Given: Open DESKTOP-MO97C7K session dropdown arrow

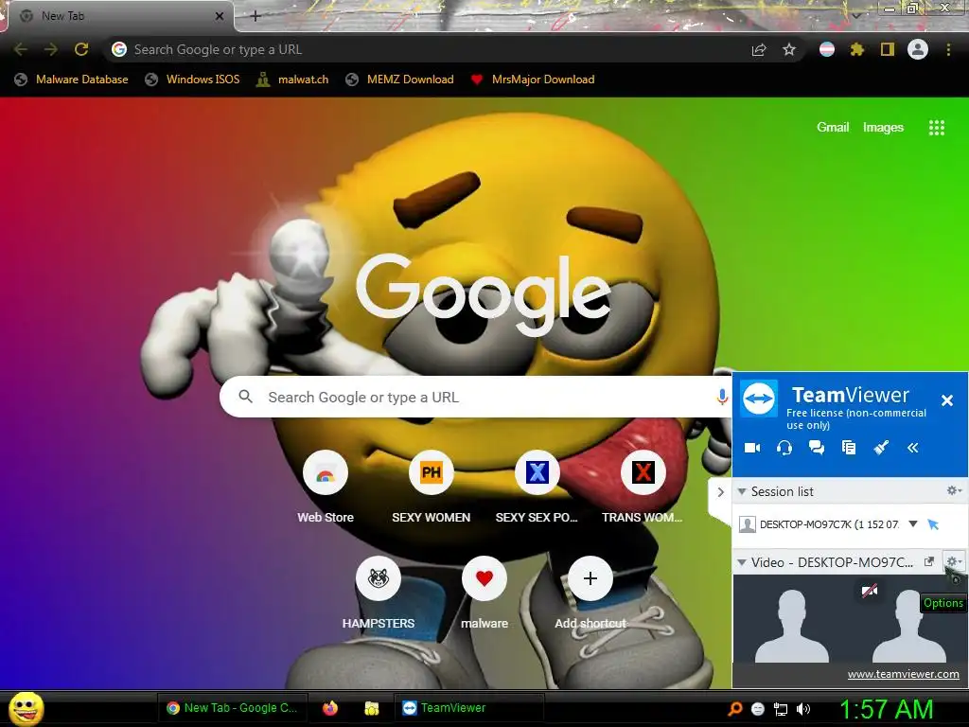Looking at the screenshot, I should (x=913, y=523).
